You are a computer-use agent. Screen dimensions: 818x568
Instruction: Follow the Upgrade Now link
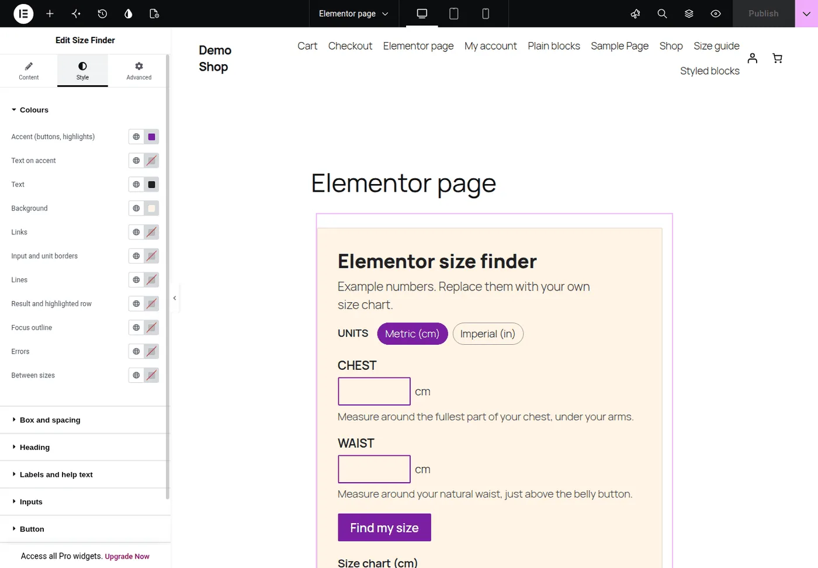click(x=127, y=556)
